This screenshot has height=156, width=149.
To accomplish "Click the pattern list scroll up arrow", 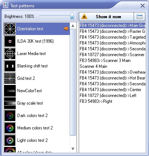I will pyautogui.click(x=73, y=26).
